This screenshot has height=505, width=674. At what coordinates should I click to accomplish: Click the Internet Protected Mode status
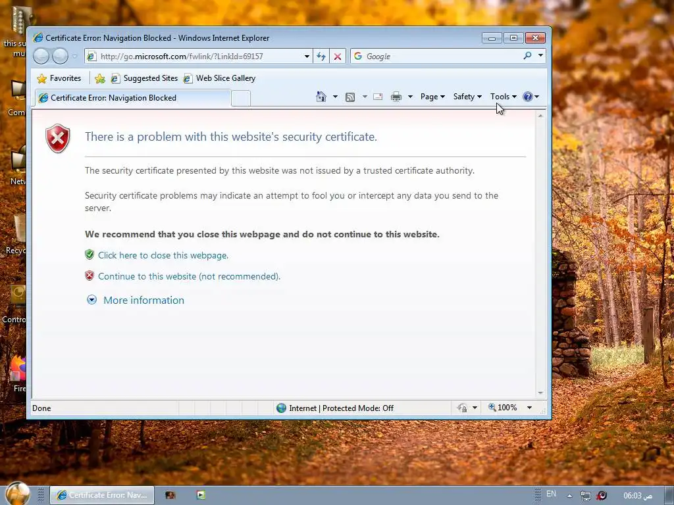click(342, 408)
